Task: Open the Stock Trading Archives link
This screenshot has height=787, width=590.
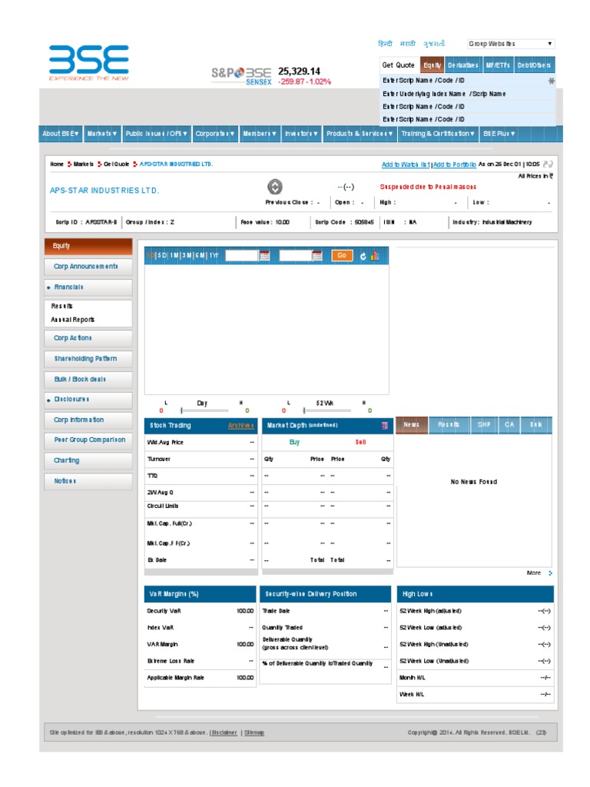Action: pyautogui.click(x=240, y=426)
